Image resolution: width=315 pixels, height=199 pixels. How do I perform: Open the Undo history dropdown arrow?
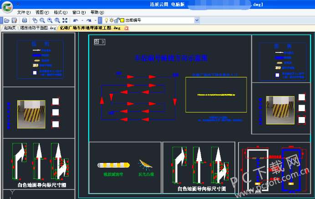82,20
